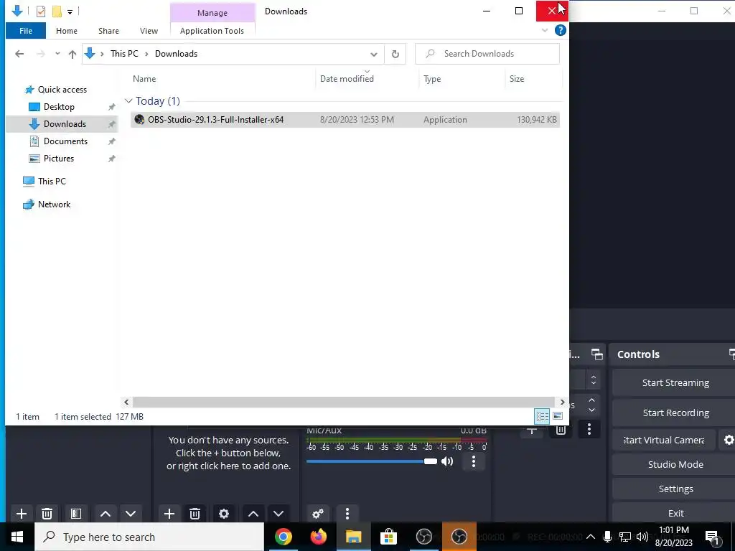The height and width of the screenshot is (551, 735).
Task: Open address bar history dropdown
Action: pyautogui.click(x=373, y=55)
